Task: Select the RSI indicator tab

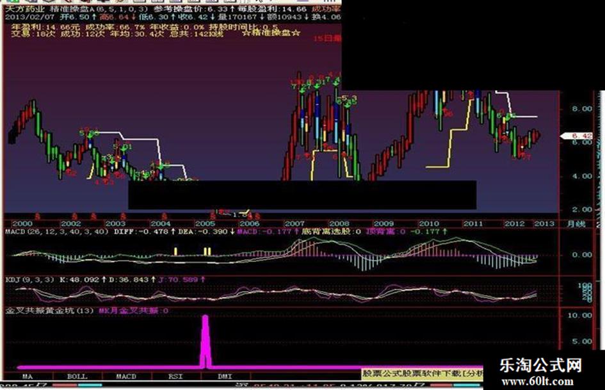Action: point(175,376)
